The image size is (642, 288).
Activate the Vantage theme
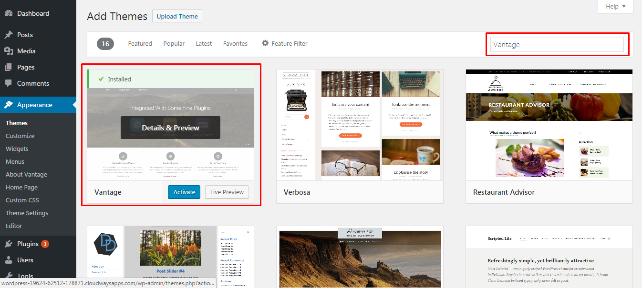(184, 192)
